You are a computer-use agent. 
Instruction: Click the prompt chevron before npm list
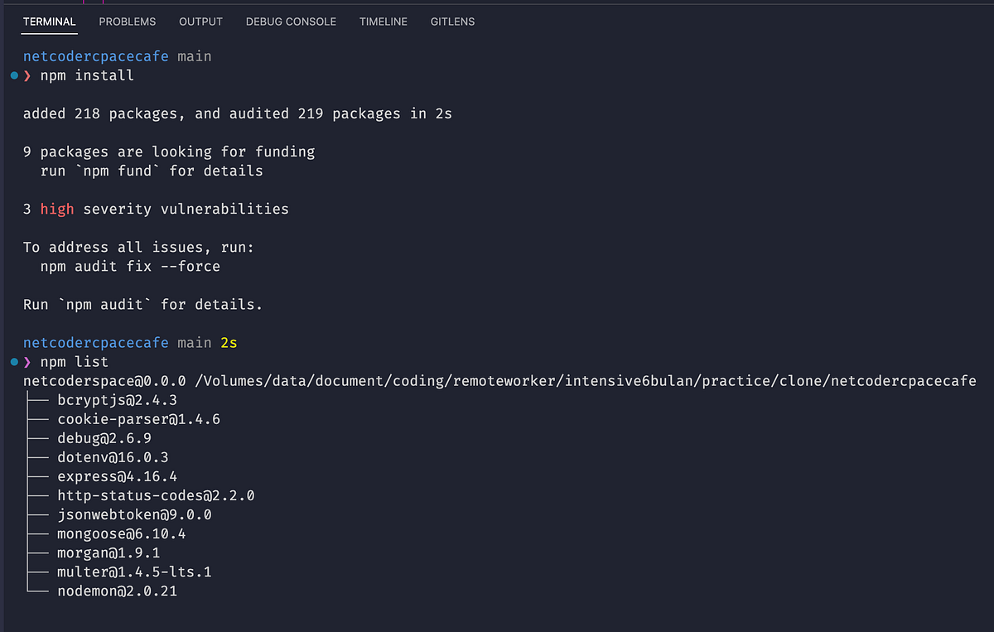click(26, 362)
